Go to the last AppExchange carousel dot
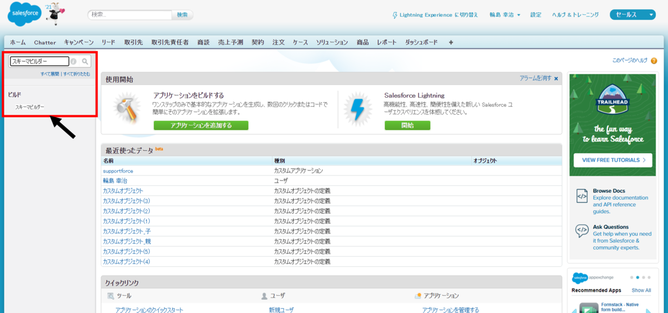Viewport: 668px width, 313px height. pos(650,277)
